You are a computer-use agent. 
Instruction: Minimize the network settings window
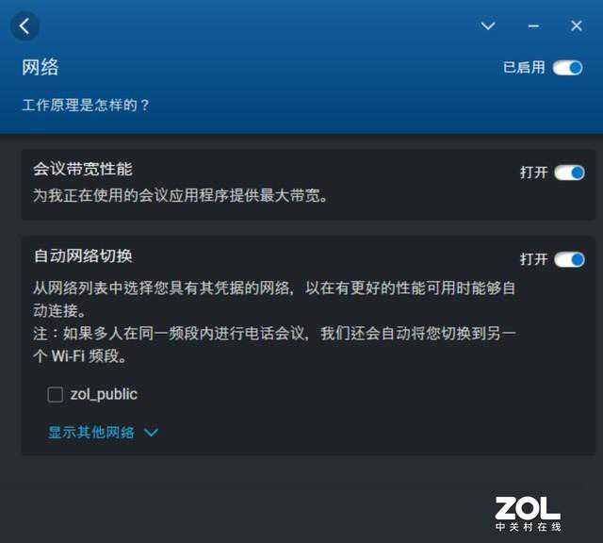click(533, 26)
